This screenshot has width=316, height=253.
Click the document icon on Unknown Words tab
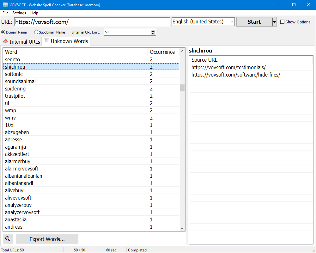point(46,41)
